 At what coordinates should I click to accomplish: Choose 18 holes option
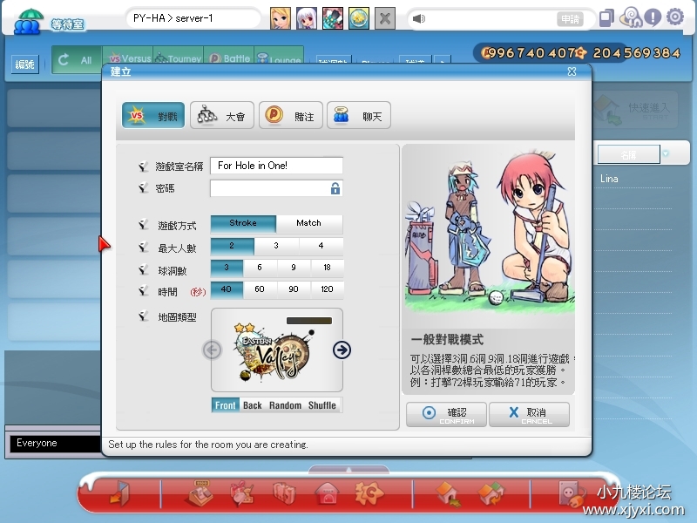327,268
